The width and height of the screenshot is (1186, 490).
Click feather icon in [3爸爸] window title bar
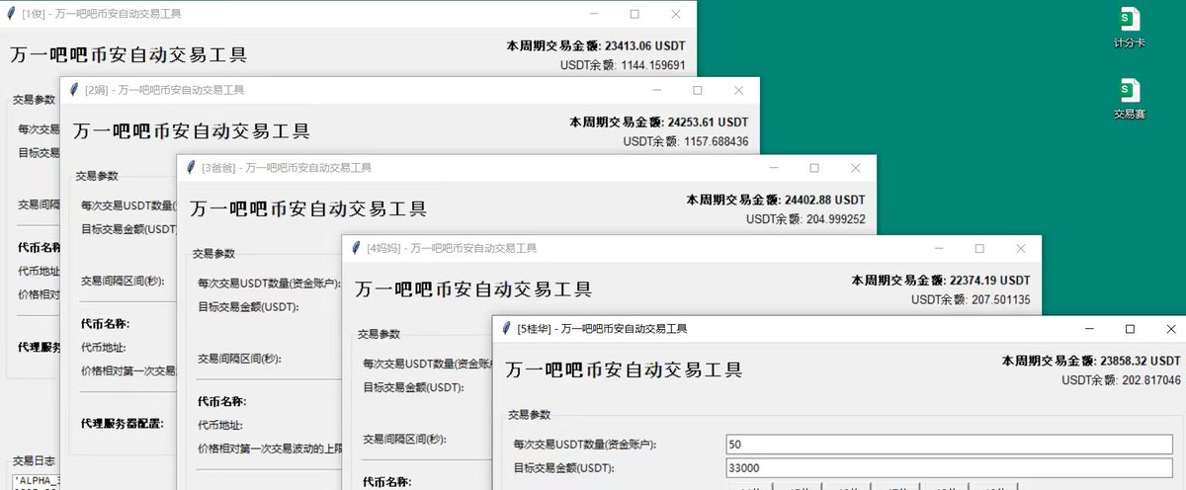coord(189,168)
